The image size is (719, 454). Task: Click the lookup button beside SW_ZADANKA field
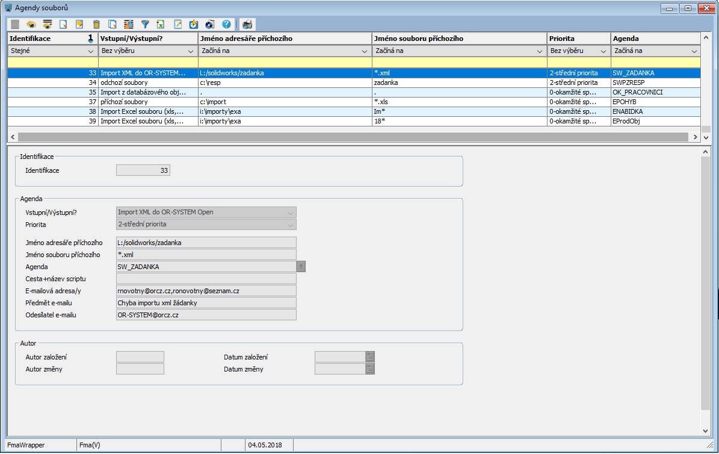301,267
